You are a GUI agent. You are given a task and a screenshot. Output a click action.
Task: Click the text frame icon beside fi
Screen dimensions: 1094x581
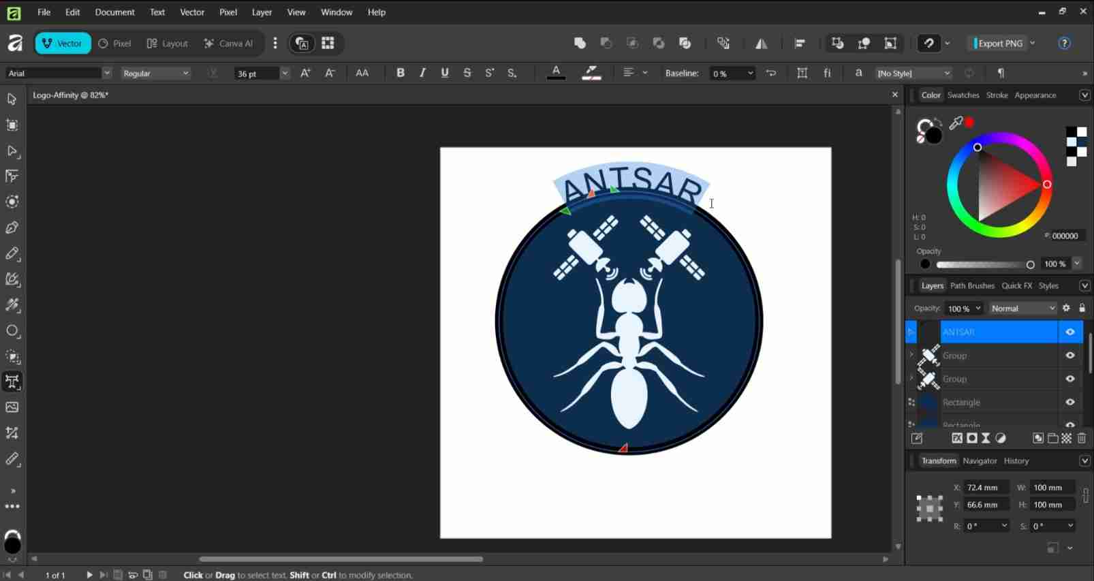[802, 73]
